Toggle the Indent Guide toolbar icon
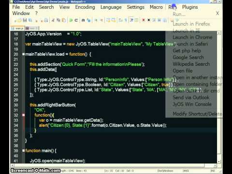Screen dimensions: 232x174 click(131, 20)
